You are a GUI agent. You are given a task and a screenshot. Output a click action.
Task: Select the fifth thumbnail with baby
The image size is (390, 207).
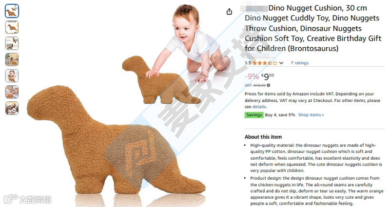12,76
